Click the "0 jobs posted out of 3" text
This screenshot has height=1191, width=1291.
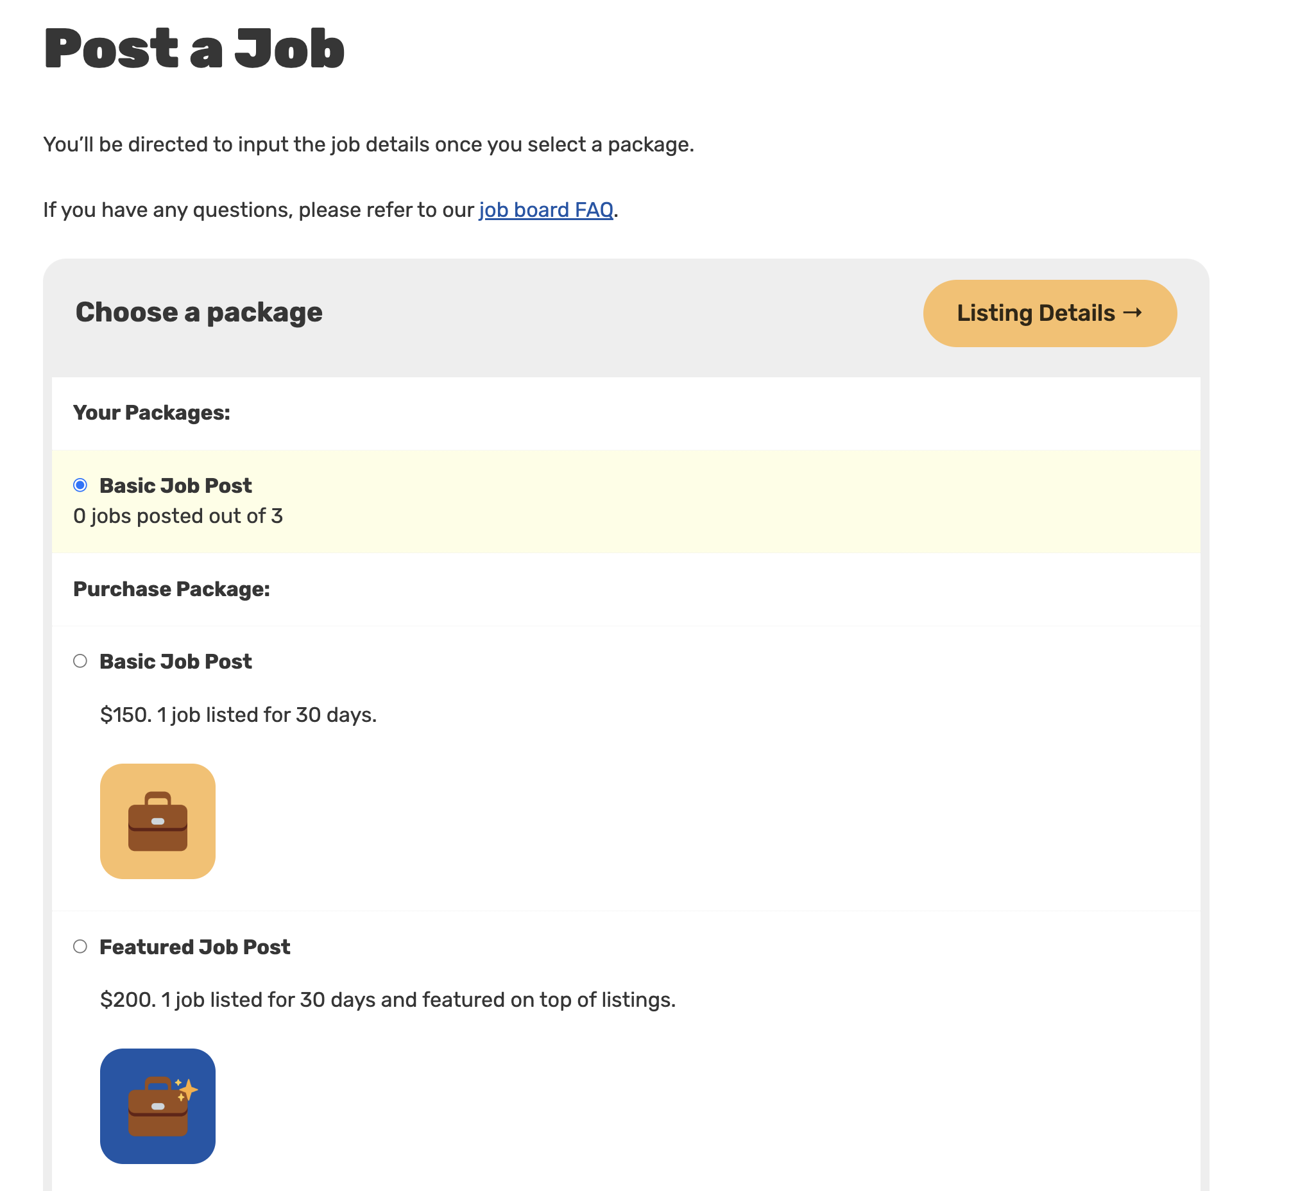click(178, 516)
